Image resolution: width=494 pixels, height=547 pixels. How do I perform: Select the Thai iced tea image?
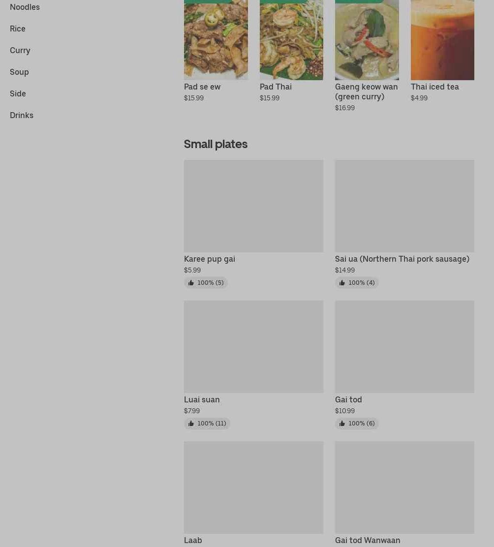click(x=442, y=40)
